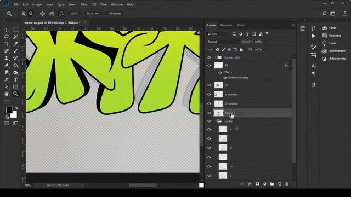Open the Filter menu
The height and width of the screenshot is (197, 351).
(84, 4)
